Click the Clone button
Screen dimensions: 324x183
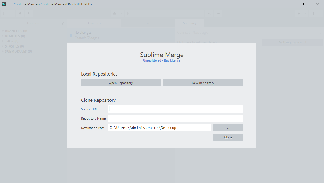pos(228,137)
